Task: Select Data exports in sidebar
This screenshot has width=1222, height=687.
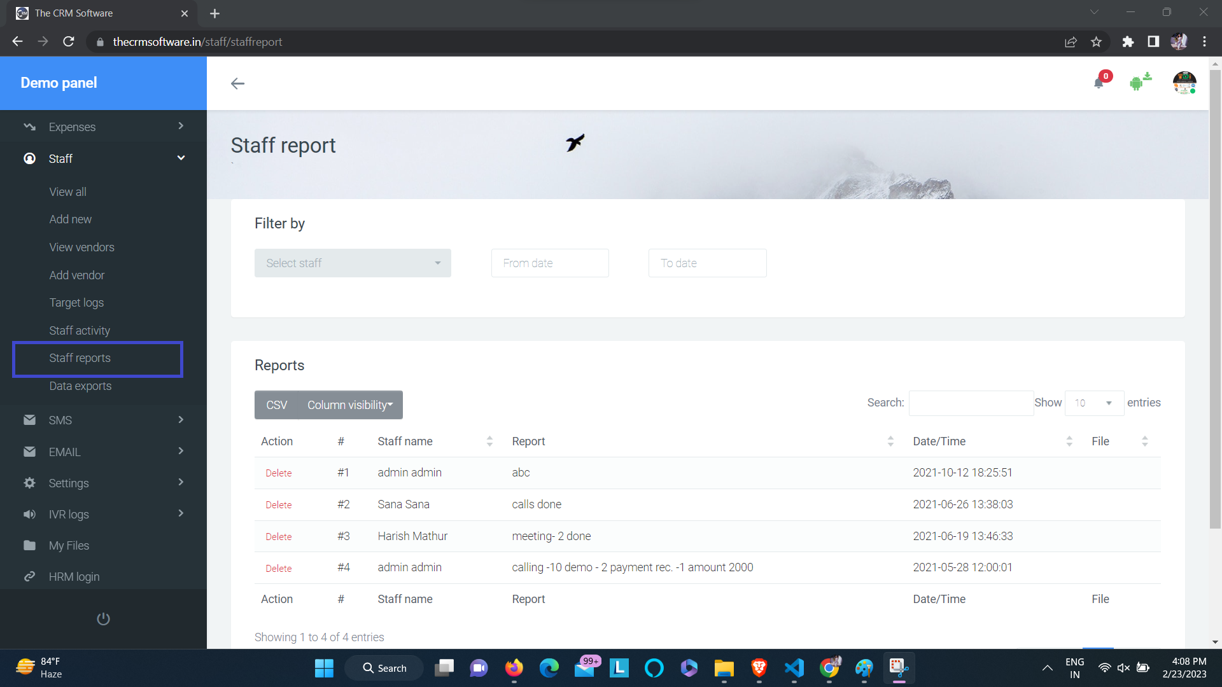Action: (80, 386)
